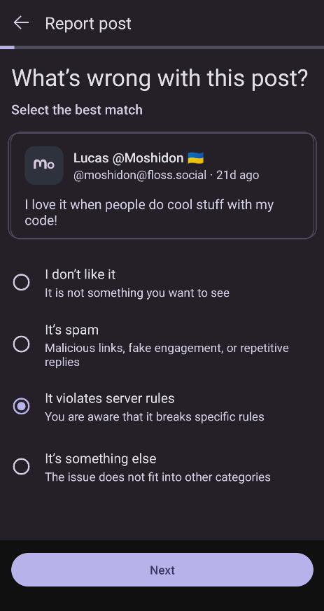Go back using the arrow icon
The height and width of the screenshot is (611, 324).
click(21, 23)
